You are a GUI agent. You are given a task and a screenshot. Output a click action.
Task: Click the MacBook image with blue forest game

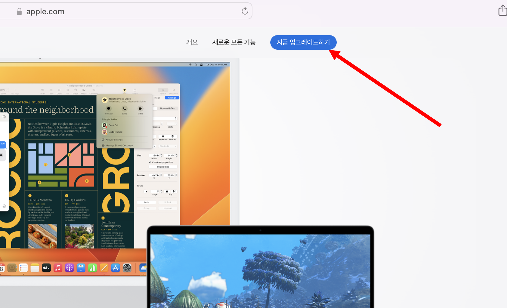point(260,267)
